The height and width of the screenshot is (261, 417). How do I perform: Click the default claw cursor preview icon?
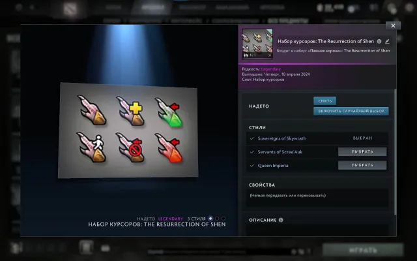pos(92,110)
